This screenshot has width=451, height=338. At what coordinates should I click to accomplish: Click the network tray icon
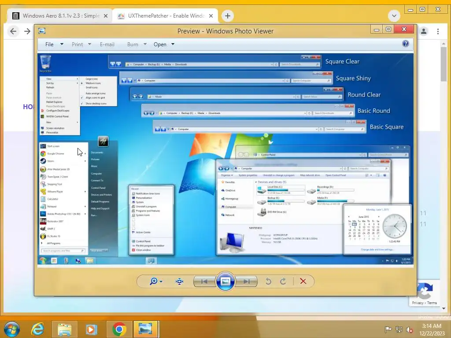click(399, 330)
